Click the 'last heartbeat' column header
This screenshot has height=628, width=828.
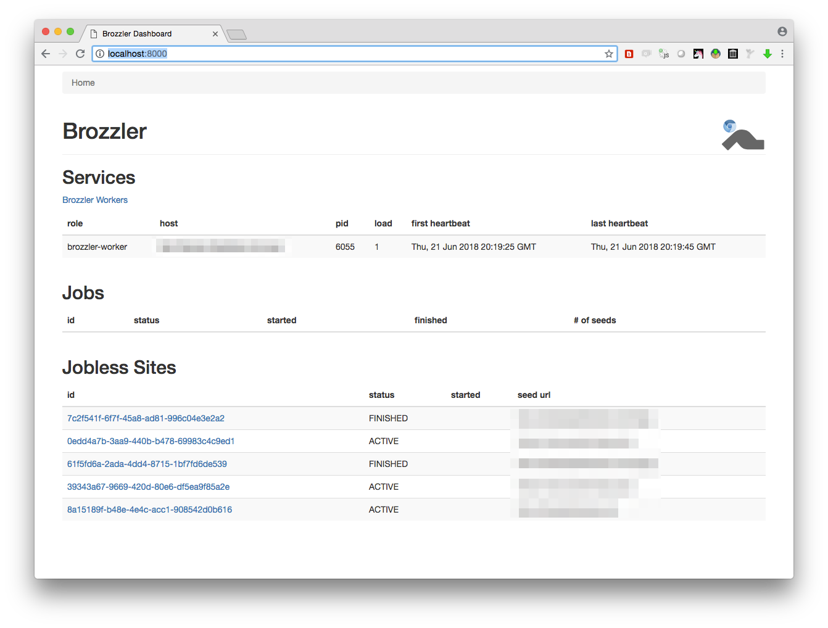click(x=619, y=223)
